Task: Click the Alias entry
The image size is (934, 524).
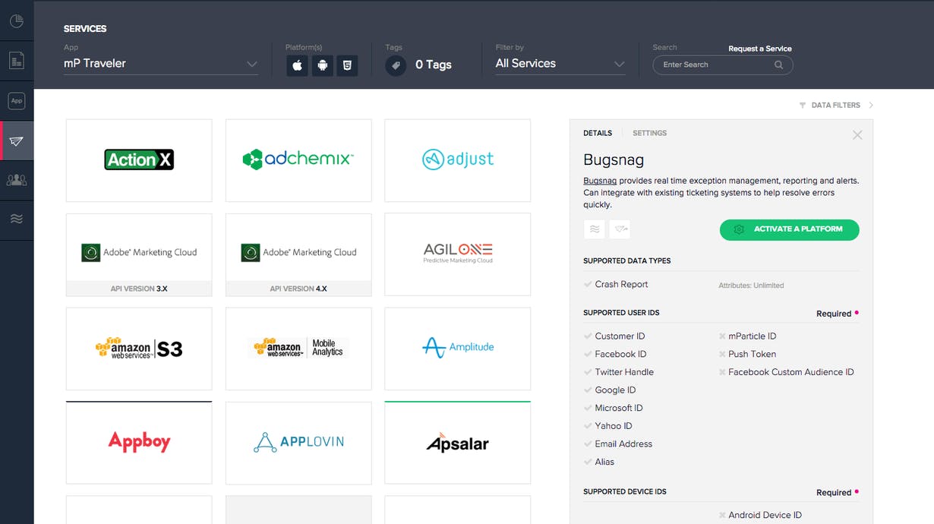Action: coord(604,462)
